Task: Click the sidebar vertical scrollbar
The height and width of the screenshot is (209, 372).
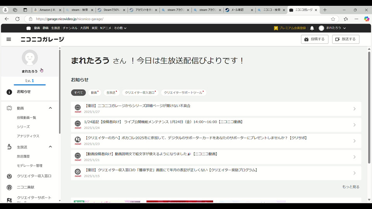Action: click(60, 92)
